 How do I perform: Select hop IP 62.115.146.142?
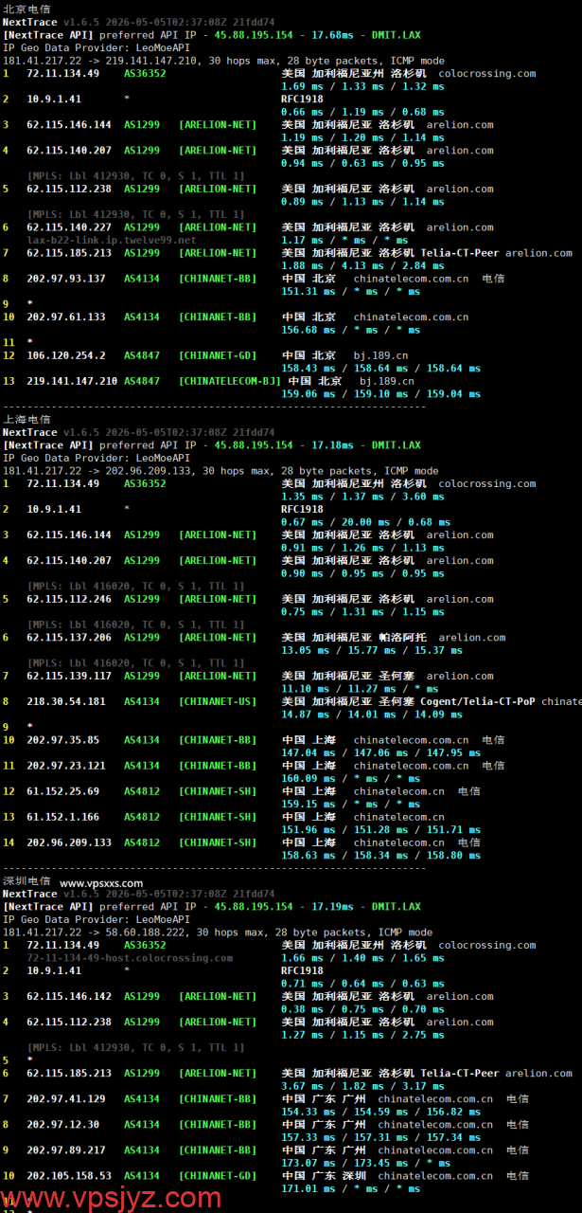coord(68,996)
